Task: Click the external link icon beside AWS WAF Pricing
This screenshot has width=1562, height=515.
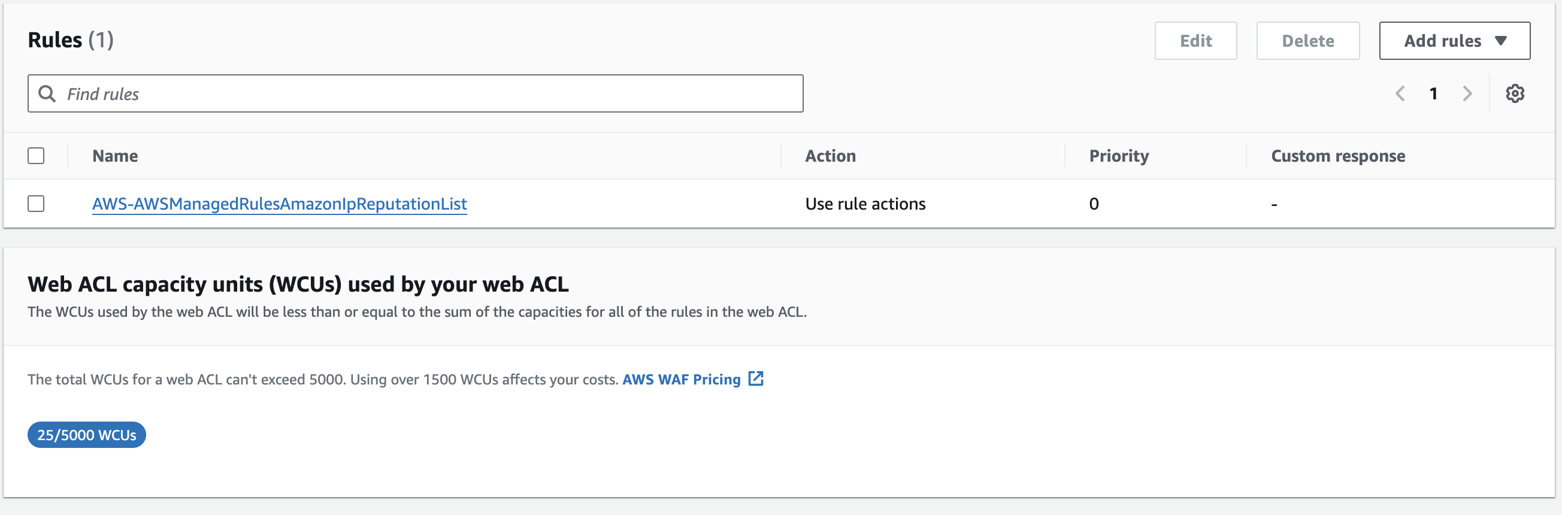Action: coord(755,379)
